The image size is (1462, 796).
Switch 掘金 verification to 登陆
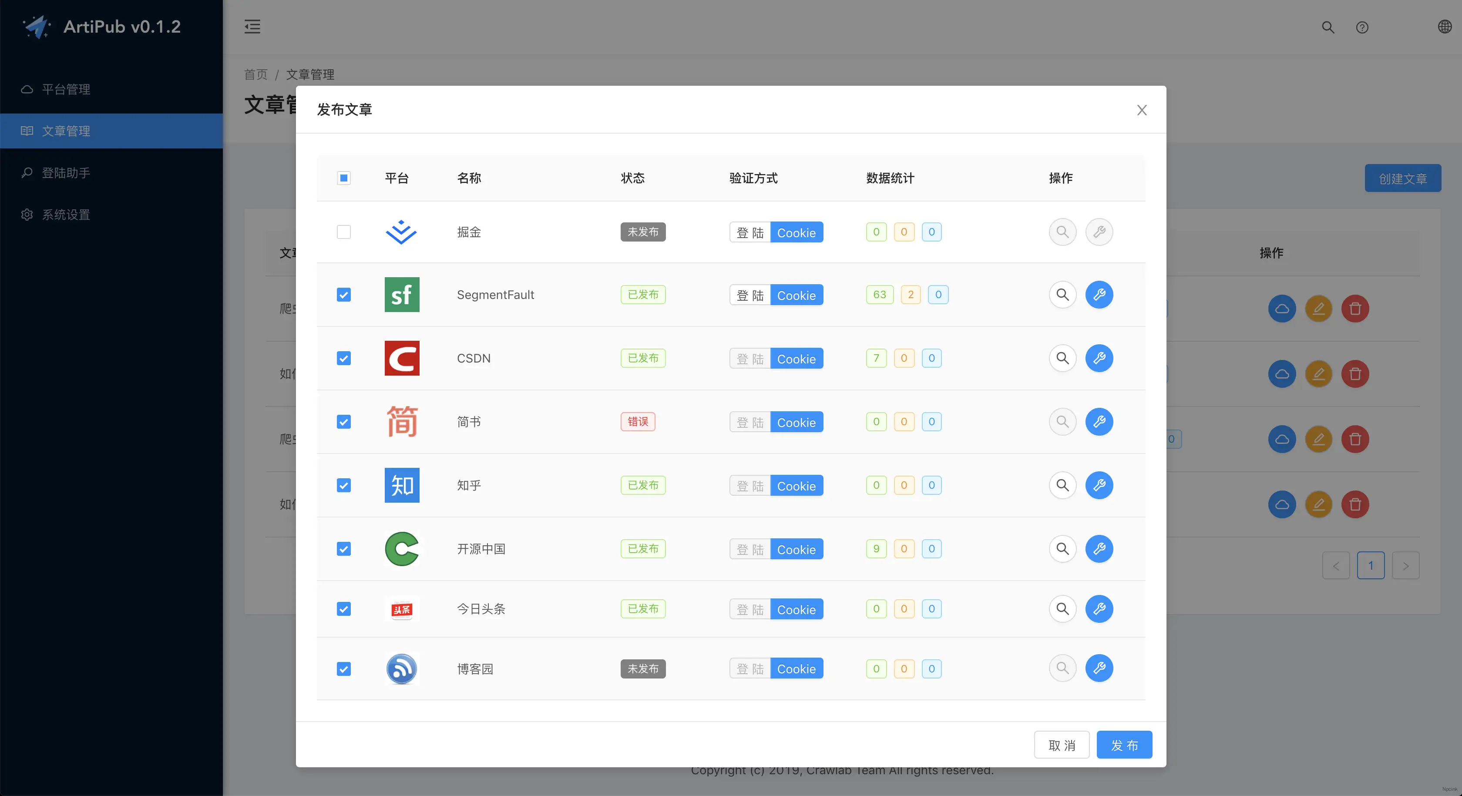click(750, 232)
